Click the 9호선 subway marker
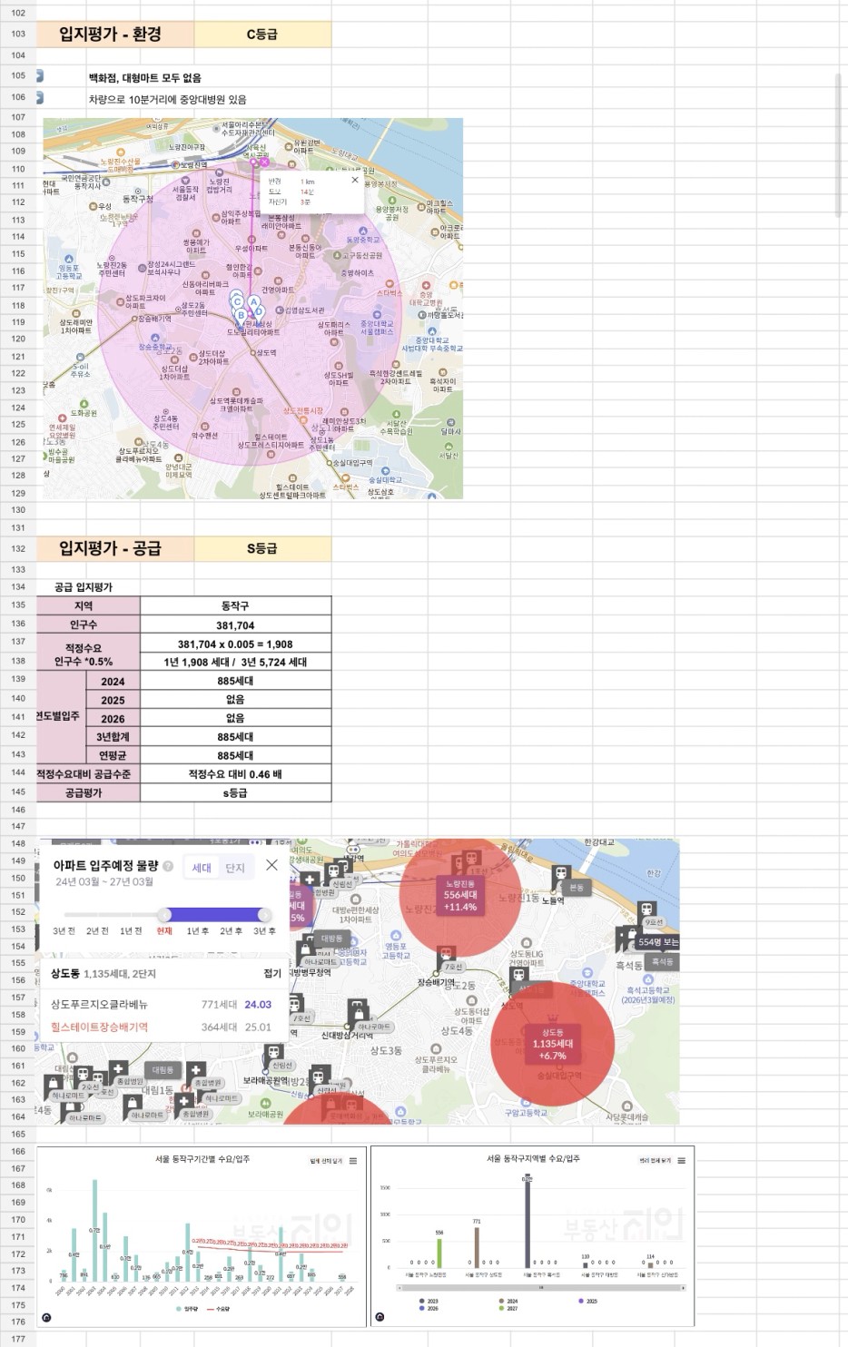Image resolution: width=848 pixels, height=1347 pixels. click(647, 909)
